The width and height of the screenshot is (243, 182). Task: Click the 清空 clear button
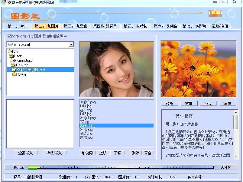coord(148,153)
